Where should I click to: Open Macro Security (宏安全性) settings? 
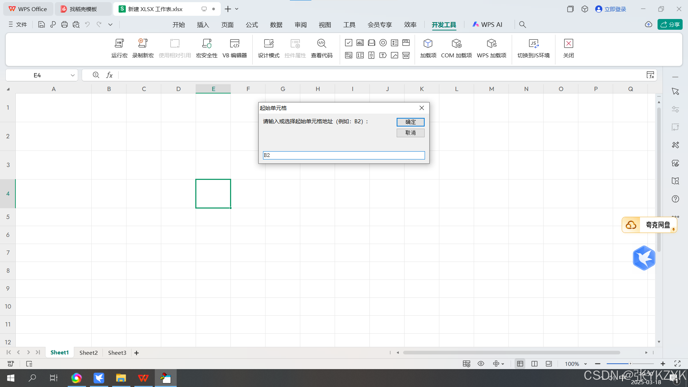pos(206,48)
